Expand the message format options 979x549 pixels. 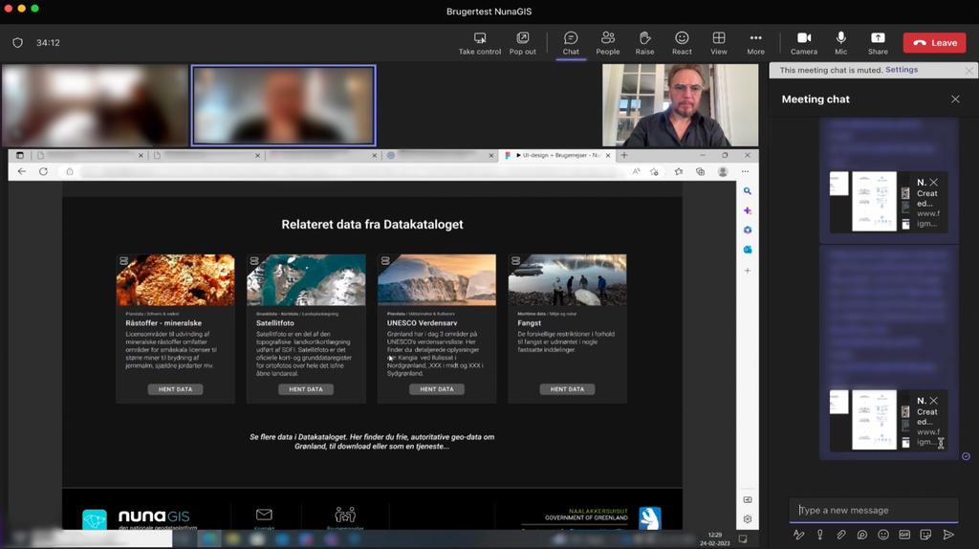click(798, 535)
